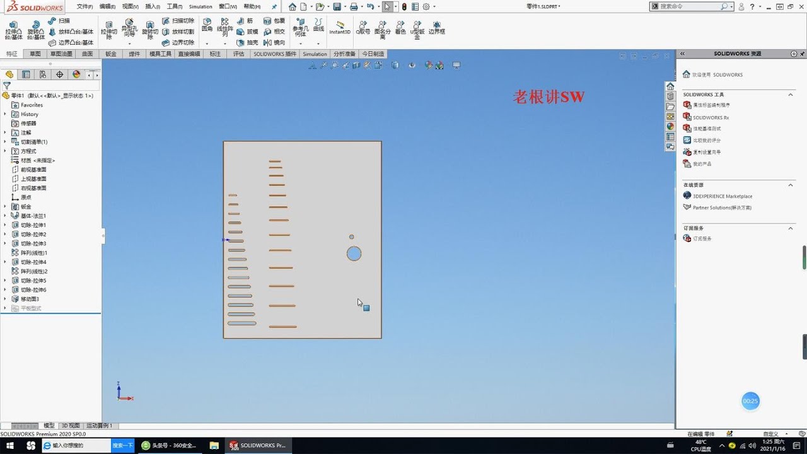Image resolution: width=807 pixels, height=454 pixels.
Task: Open the ConfigurationManager tab in left panel
Action: pyautogui.click(x=43, y=74)
